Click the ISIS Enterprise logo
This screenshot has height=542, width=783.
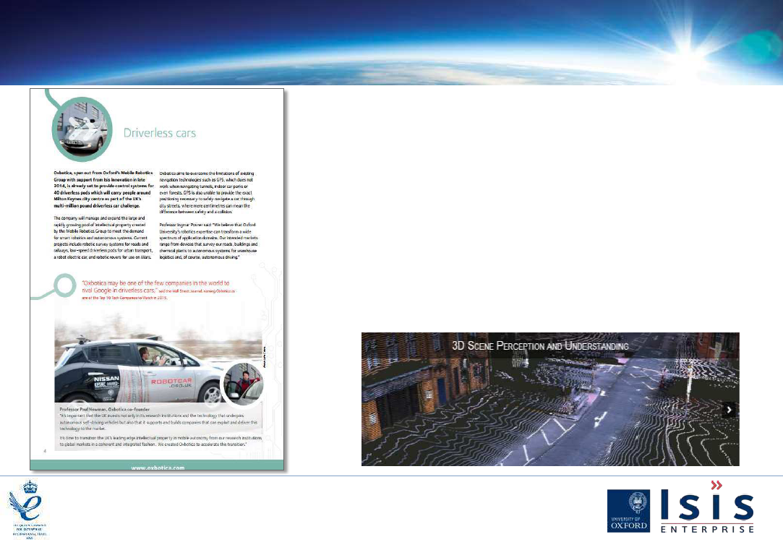tap(707, 507)
